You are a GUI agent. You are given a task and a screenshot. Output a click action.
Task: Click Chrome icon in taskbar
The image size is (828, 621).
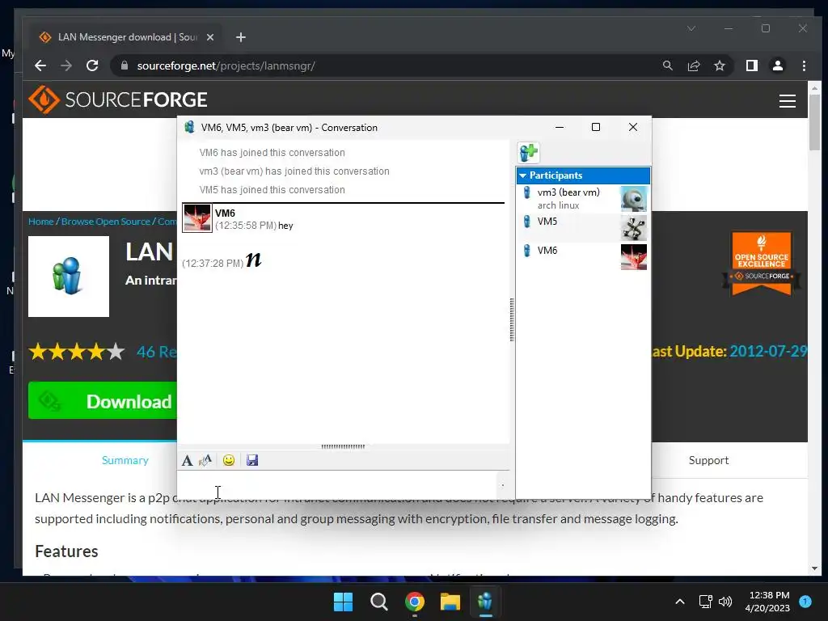(415, 602)
